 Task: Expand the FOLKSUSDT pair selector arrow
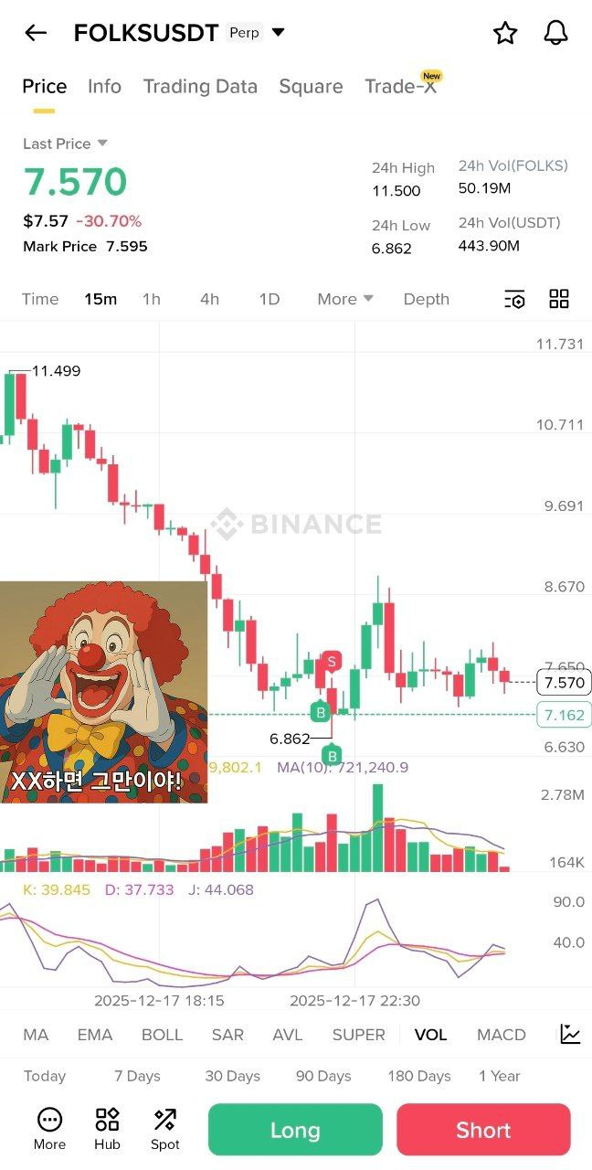pyautogui.click(x=279, y=33)
